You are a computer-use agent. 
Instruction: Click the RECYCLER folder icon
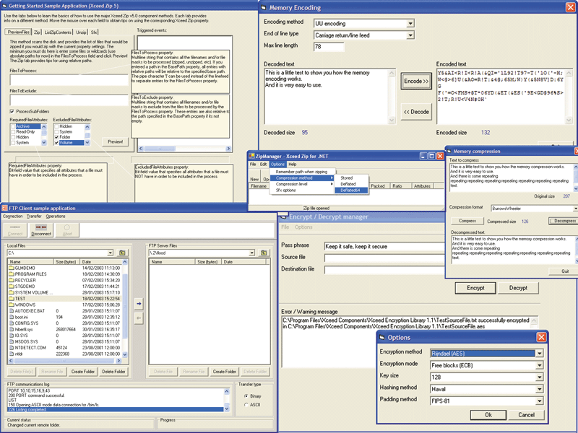[x=12, y=280]
